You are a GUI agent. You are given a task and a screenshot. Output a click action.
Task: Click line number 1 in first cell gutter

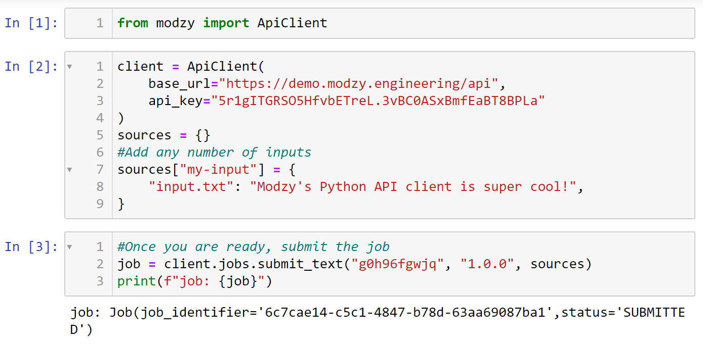[x=100, y=23]
